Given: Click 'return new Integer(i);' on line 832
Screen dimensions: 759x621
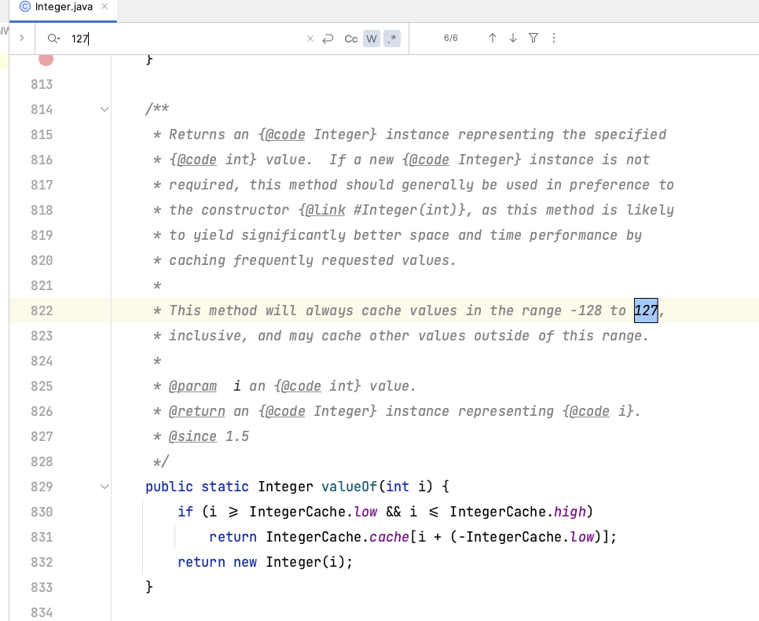Looking at the screenshot, I should [266, 562].
